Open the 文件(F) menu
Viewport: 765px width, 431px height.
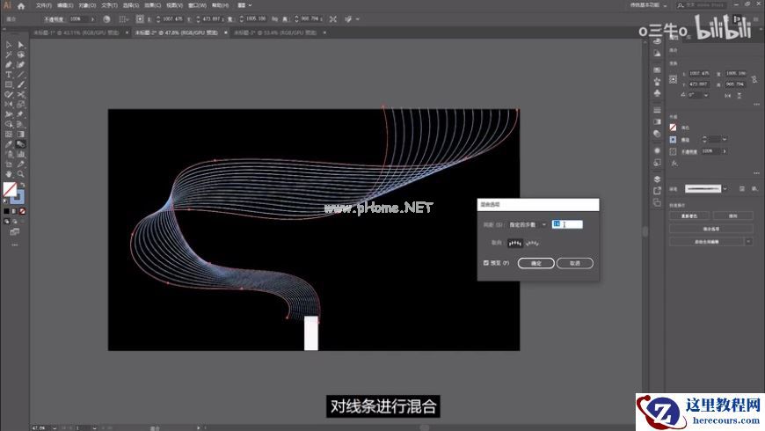point(43,5)
